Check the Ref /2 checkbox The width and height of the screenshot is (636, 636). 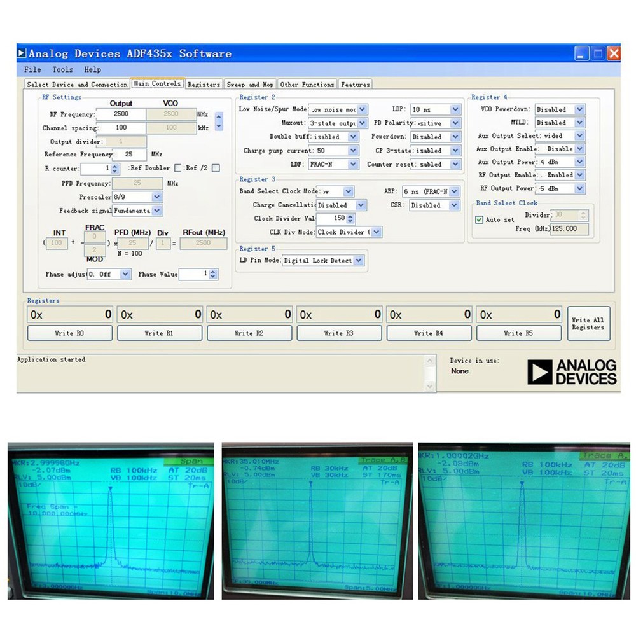click(x=215, y=167)
